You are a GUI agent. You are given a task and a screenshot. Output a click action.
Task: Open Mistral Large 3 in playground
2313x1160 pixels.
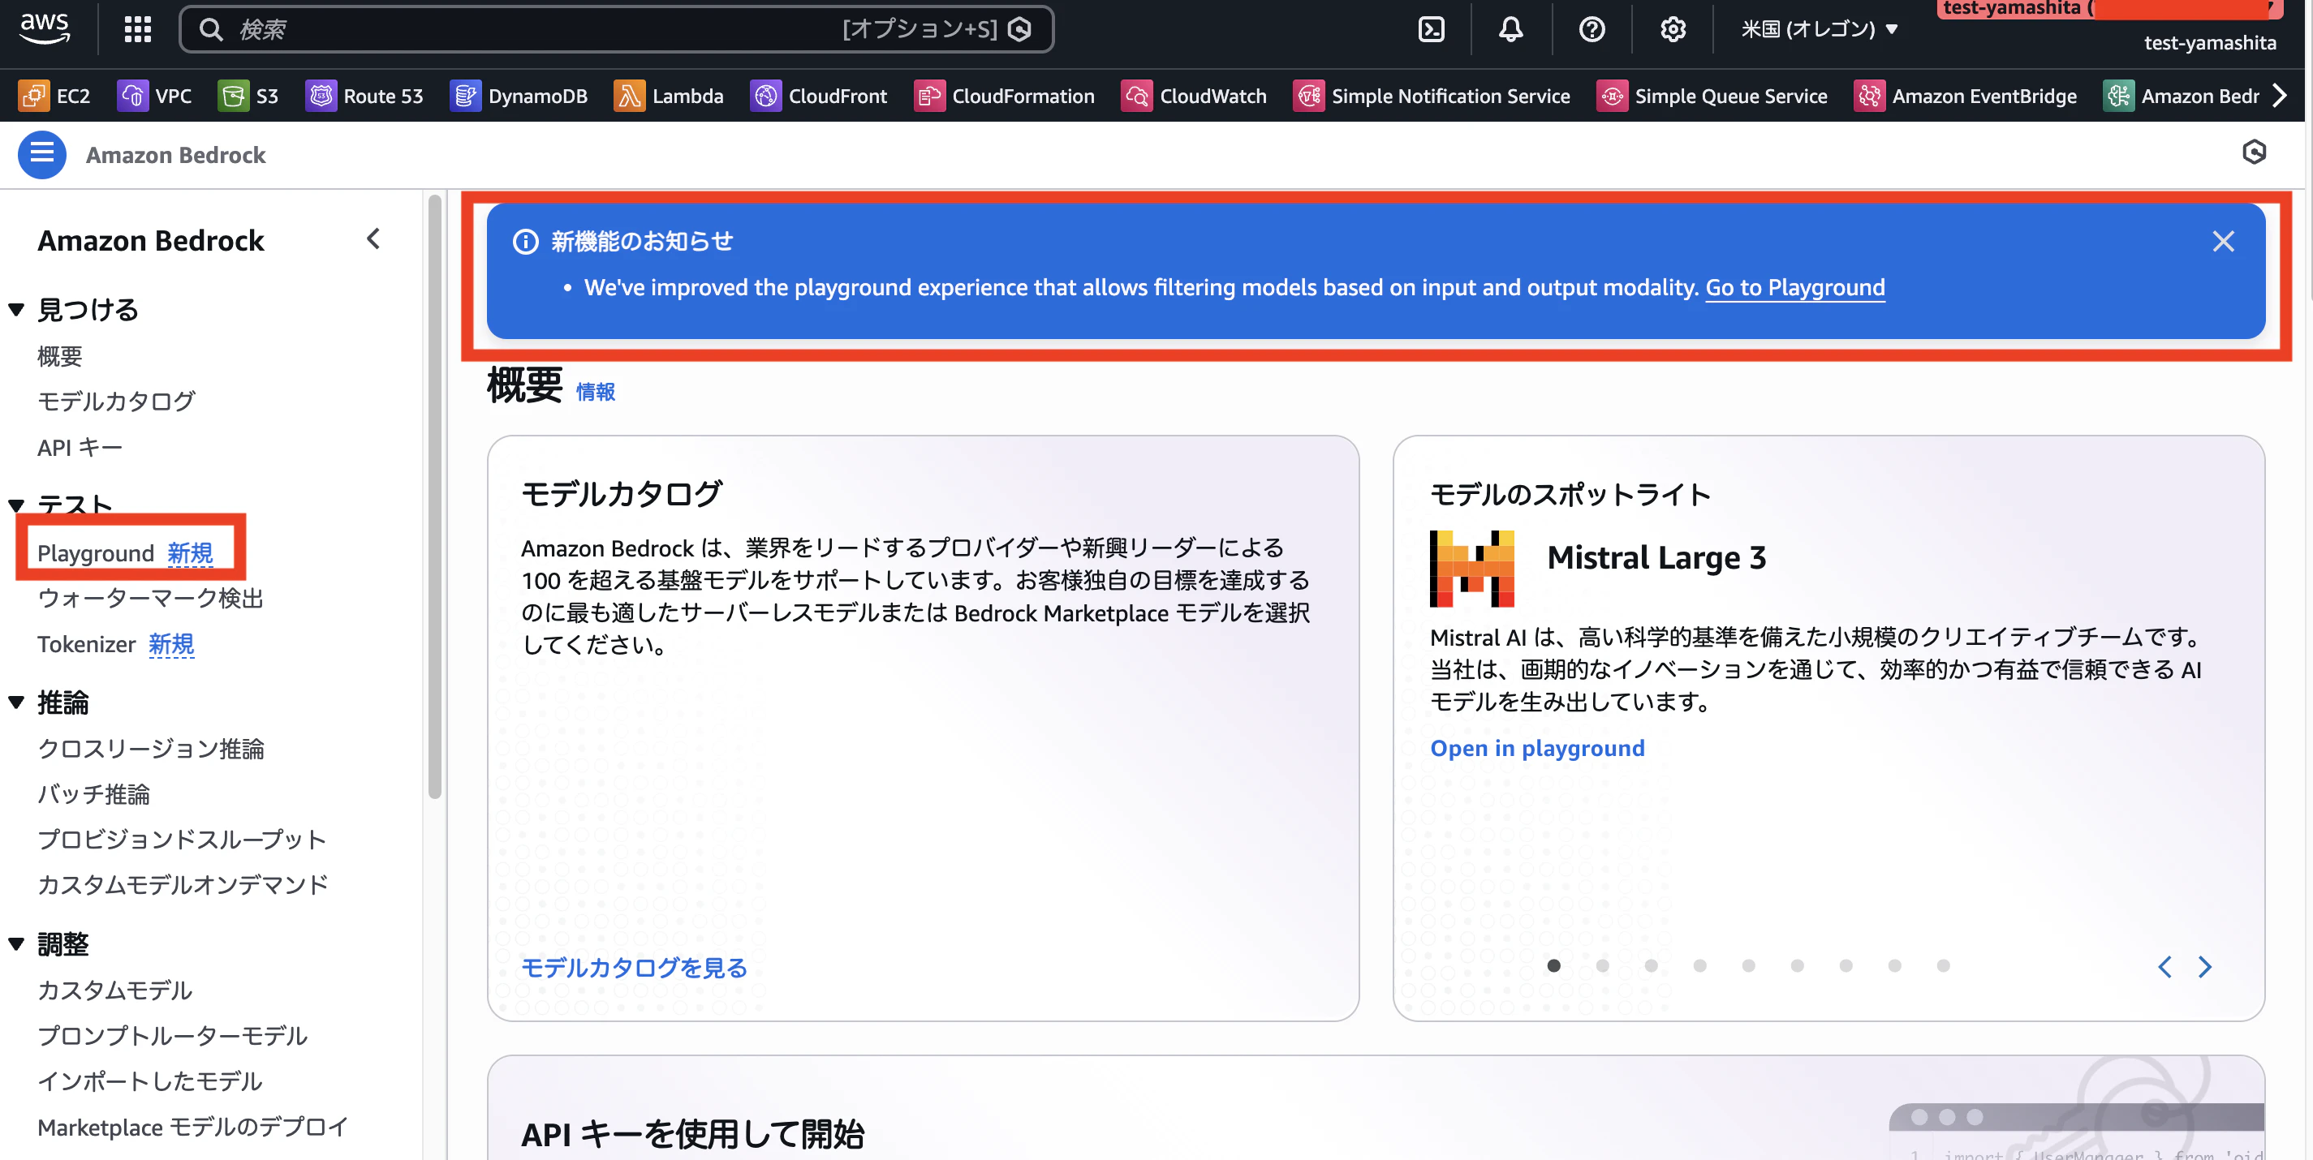click(1537, 747)
